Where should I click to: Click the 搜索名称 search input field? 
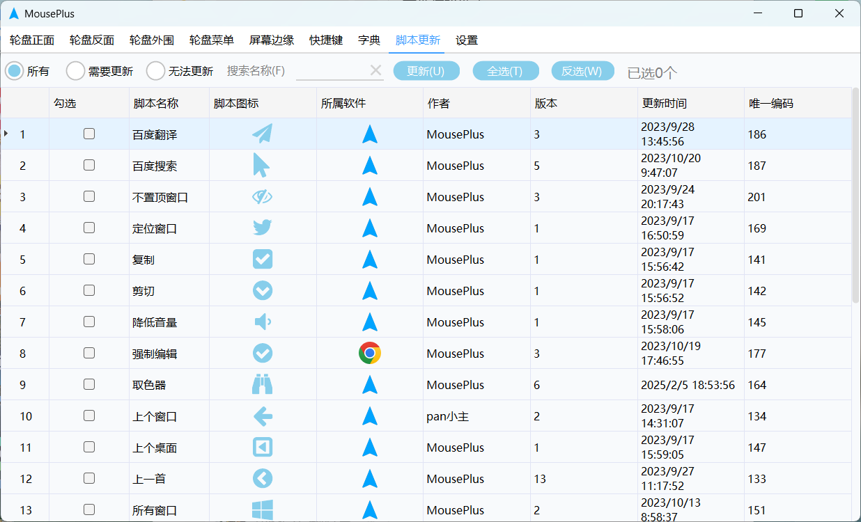pos(333,71)
